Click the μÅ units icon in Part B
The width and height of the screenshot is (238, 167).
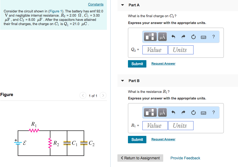(x=162, y=112)
